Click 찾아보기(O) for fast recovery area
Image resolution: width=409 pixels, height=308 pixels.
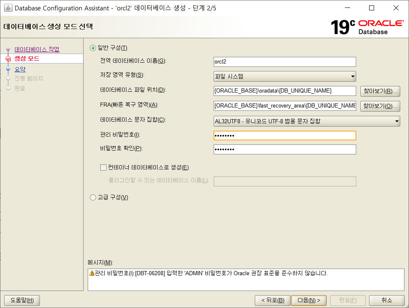pos(380,106)
